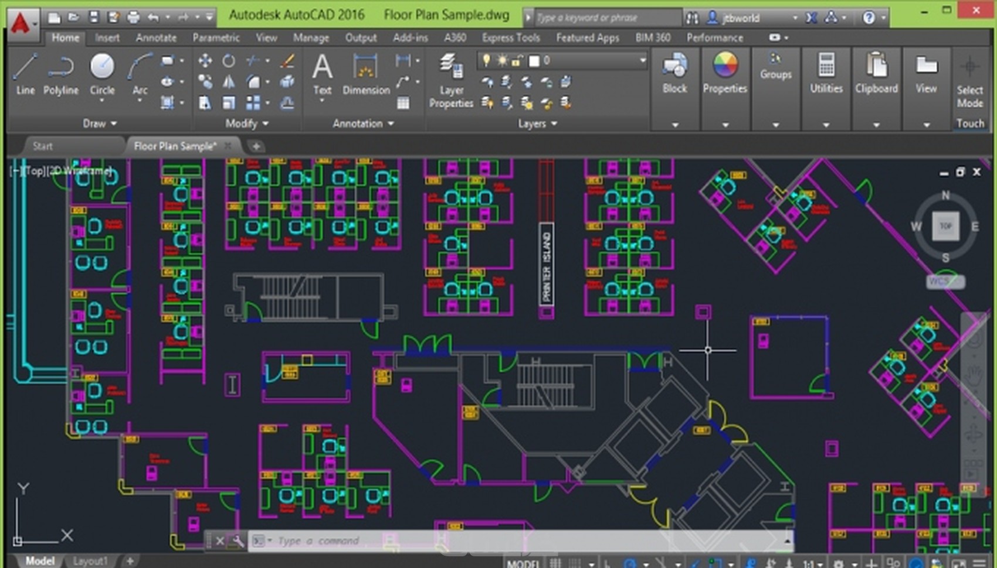This screenshot has height=568, width=997.
Task: Select the Polyline tool
Action: (x=60, y=74)
